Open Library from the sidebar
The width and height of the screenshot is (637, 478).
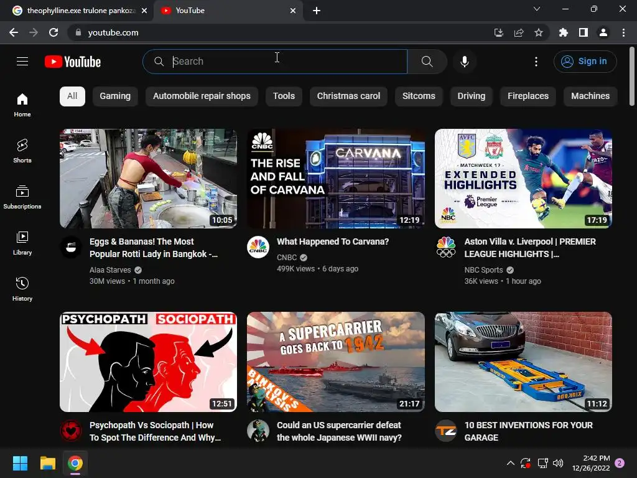point(22,243)
